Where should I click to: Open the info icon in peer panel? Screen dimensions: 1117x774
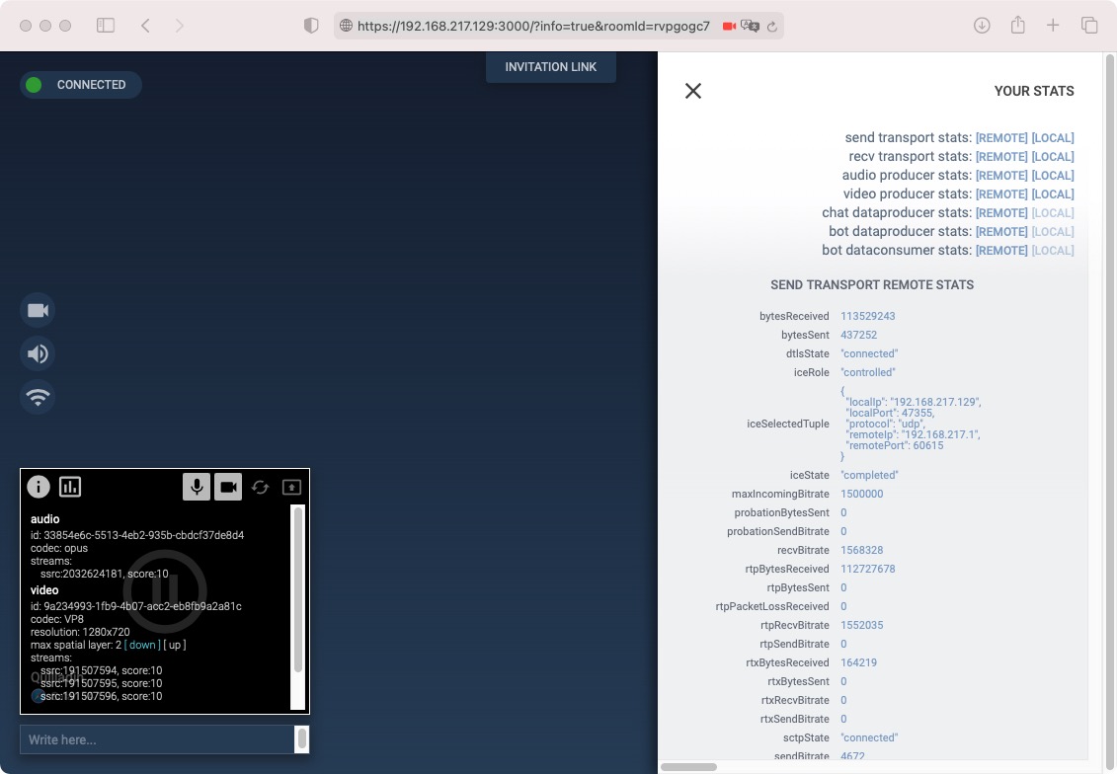[39, 487]
